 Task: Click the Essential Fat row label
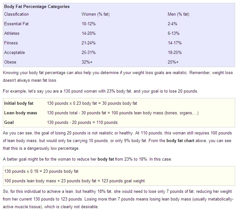click(17, 24)
